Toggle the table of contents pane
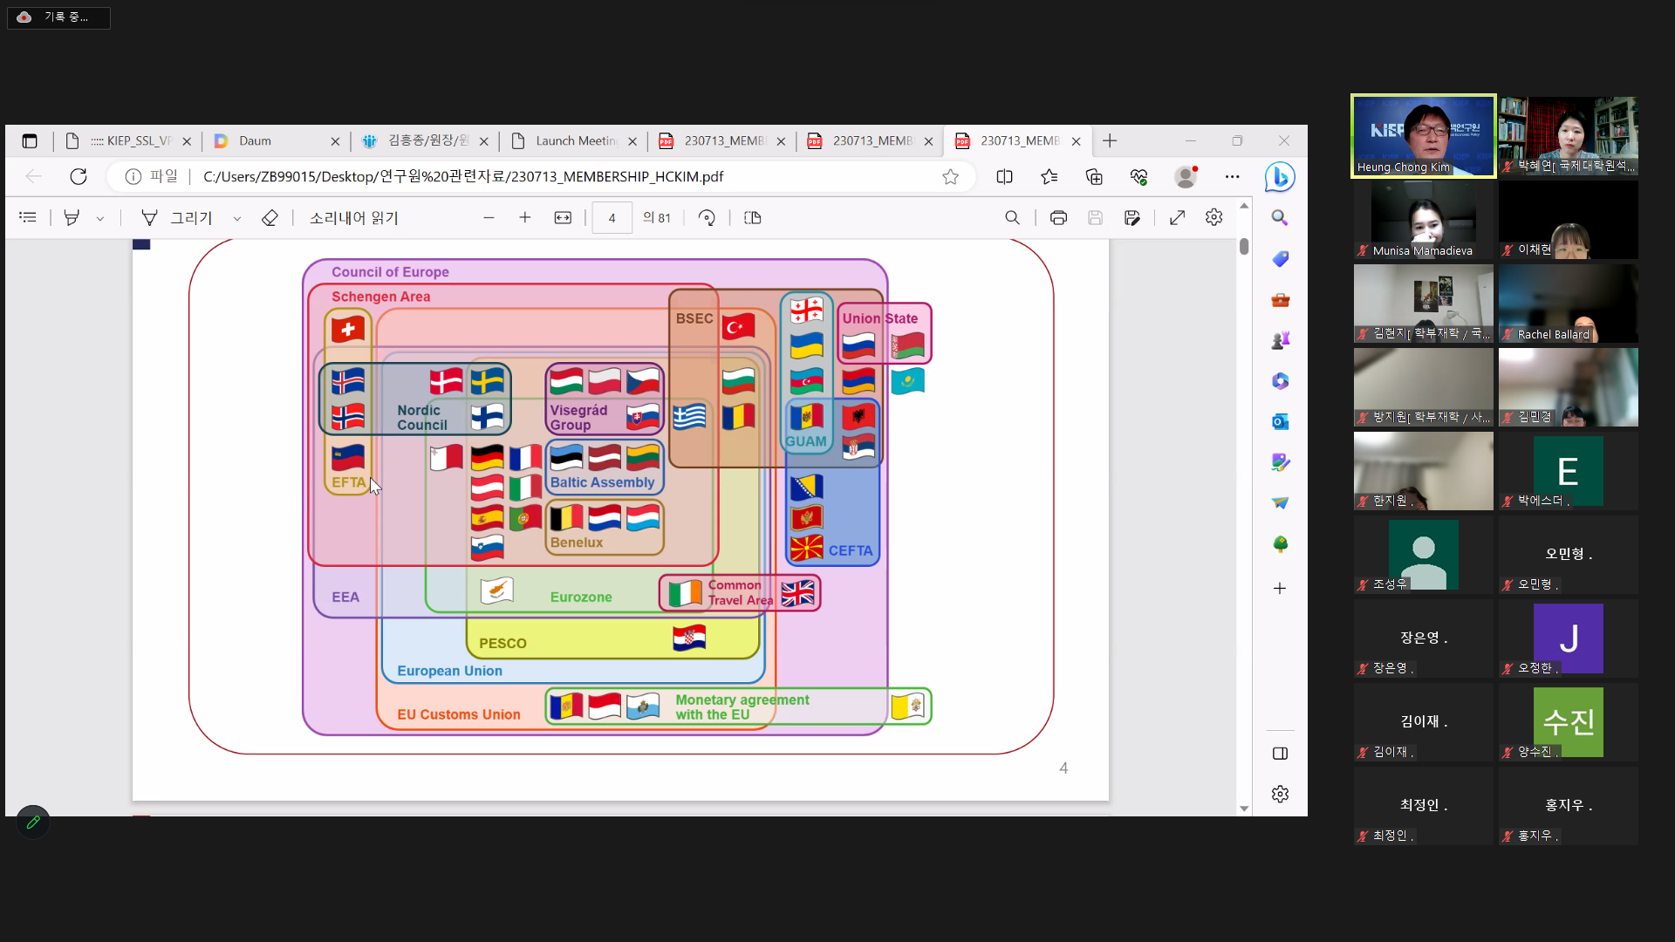The image size is (1675, 942). coord(28,218)
